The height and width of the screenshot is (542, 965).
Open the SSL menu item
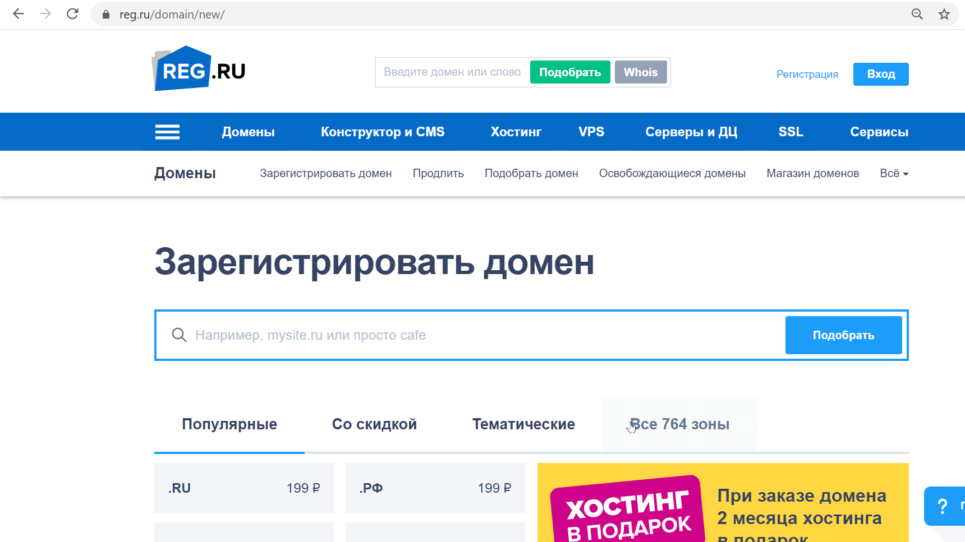click(791, 132)
